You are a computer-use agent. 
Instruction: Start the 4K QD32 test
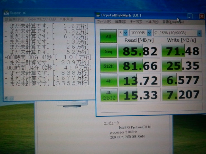pyautogui.click(x=109, y=95)
